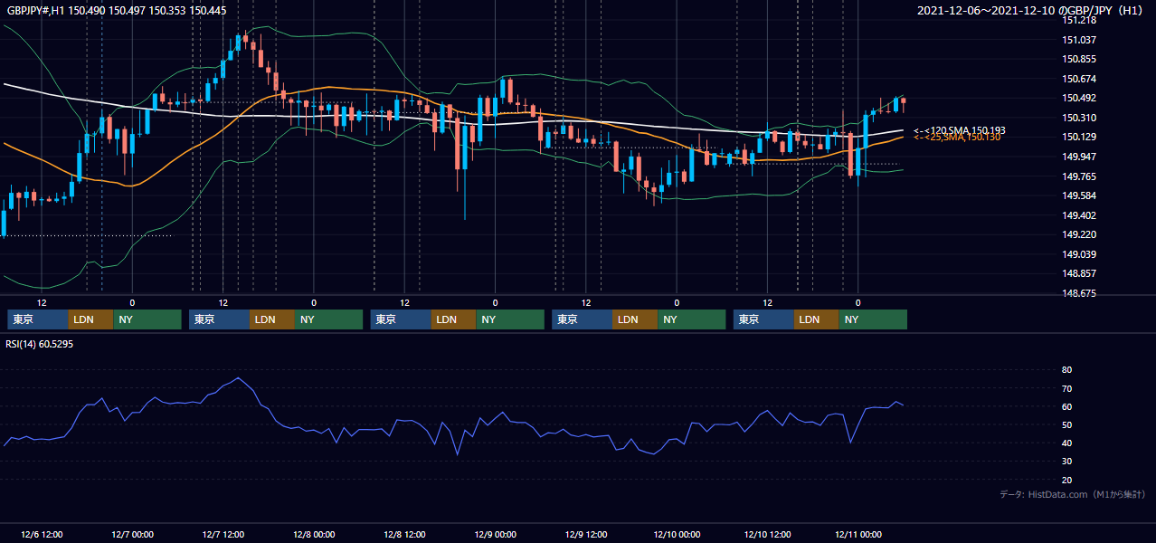The image size is (1156, 543).
Task: Click the NY session box for 12/6
Action: tap(147, 319)
